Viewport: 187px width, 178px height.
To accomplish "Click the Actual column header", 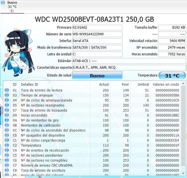I will [100, 85].
